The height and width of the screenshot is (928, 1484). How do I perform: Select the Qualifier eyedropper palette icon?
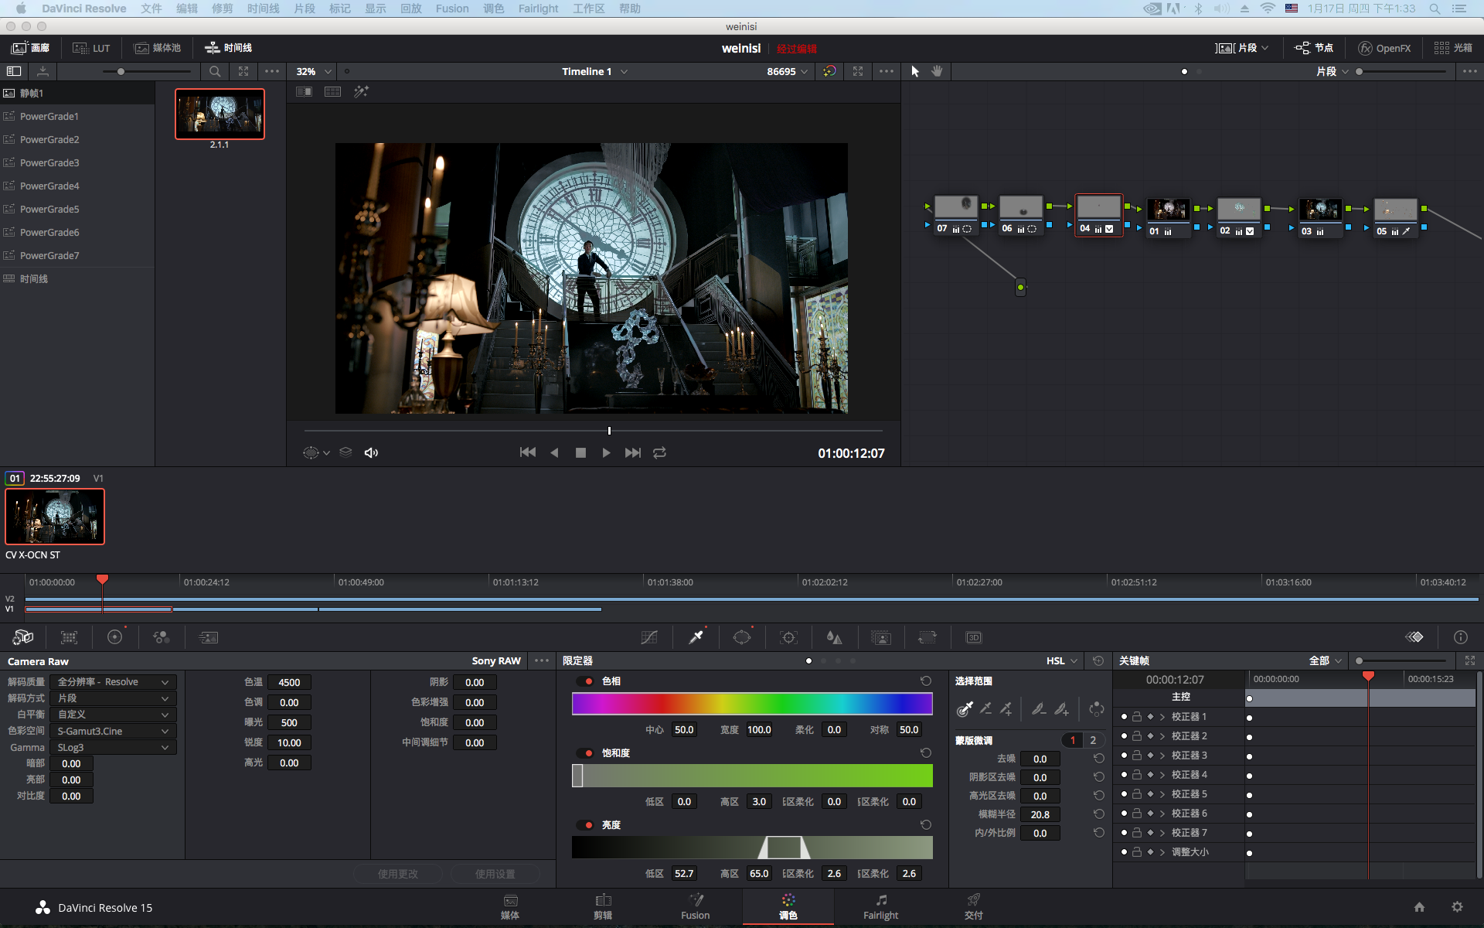696,637
